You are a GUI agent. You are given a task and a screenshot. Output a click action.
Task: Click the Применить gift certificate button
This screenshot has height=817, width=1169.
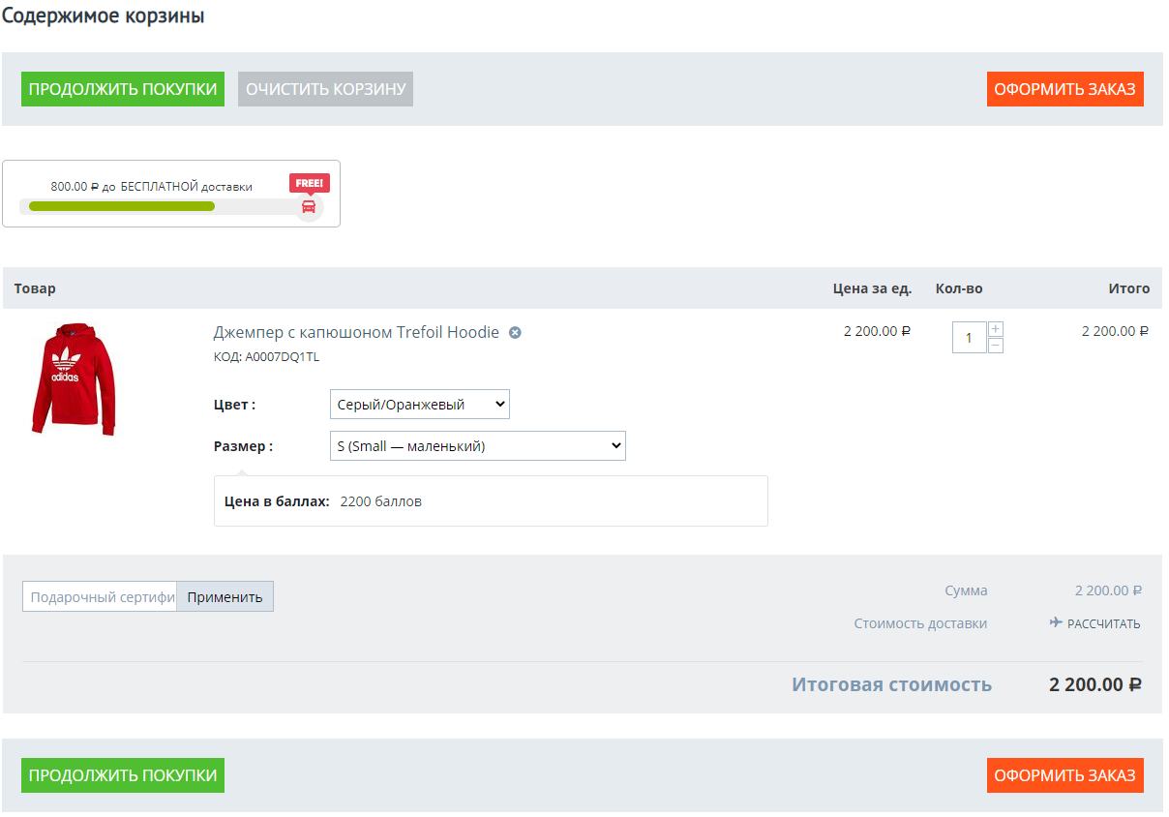(x=225, y=596)
